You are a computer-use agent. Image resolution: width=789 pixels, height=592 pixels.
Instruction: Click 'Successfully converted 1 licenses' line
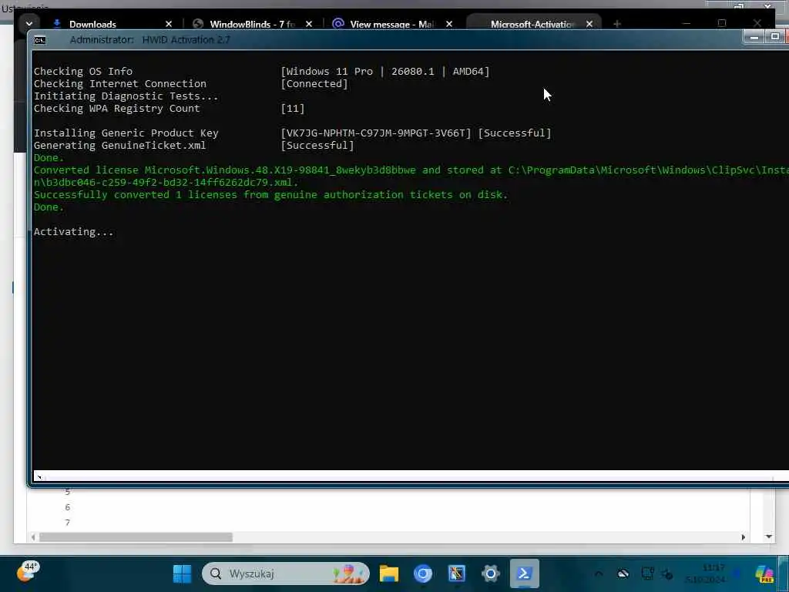270,195
